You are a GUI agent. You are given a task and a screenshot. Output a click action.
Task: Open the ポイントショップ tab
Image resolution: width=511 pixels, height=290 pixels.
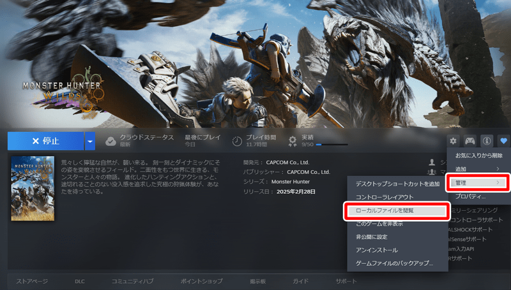pyautogui.click(x=201, y=281)
